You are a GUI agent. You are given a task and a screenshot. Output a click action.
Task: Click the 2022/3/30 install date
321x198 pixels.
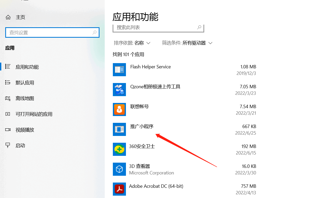coord(246,173)
